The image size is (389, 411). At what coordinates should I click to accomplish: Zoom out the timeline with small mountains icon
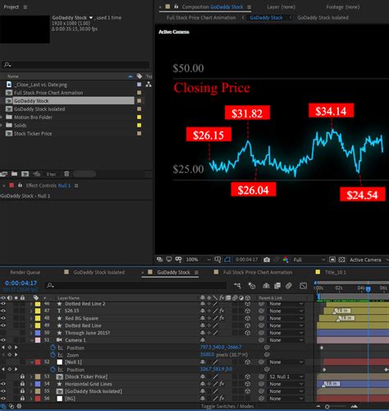[x=318, y=406]
